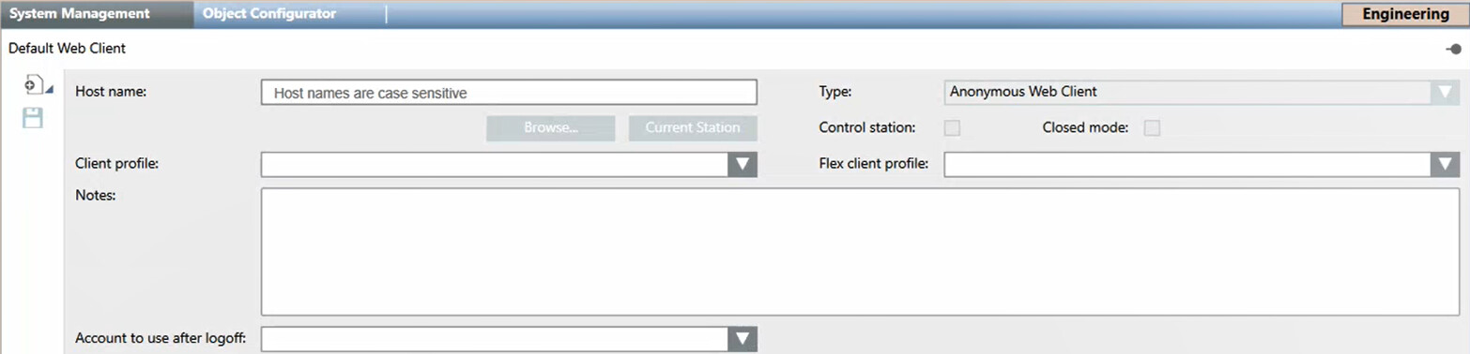Click inside the Notes text area
1470x354 pixels.
pyautogui.click(x=860, y=252)
